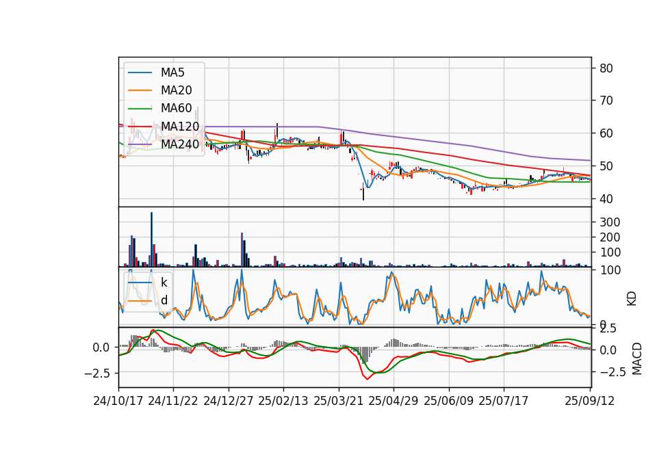Click the MA5 legend label
This screenshot has height=472, width=657.
pyautogui.click(x=172, y=73)
